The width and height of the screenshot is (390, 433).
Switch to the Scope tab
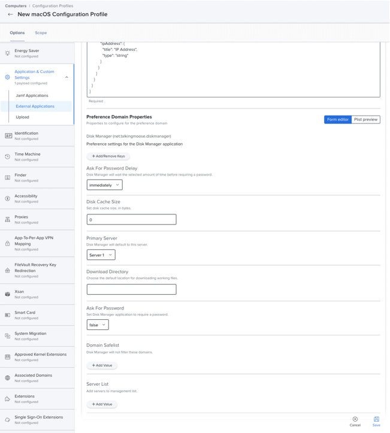click(41, 32)
